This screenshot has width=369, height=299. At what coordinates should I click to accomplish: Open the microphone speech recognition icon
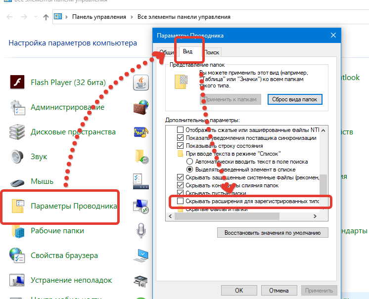pos(141,231)
